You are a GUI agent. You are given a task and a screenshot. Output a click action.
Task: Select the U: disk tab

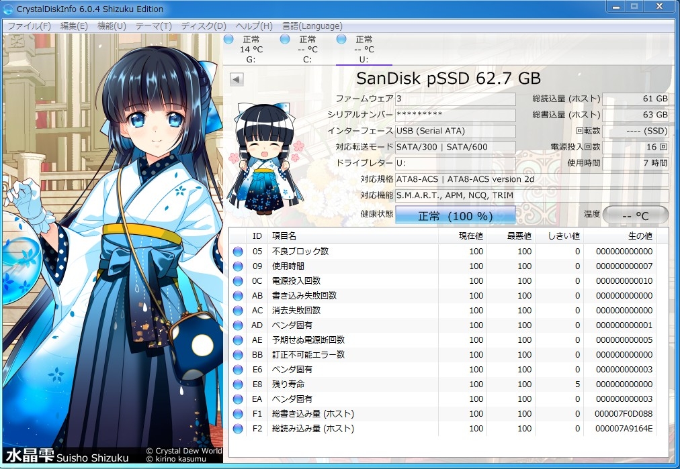pos(364,50)
